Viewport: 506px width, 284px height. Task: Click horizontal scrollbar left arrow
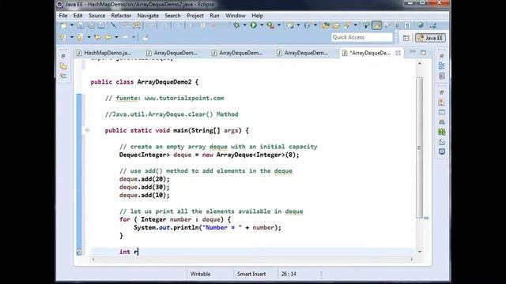point(93,259)
